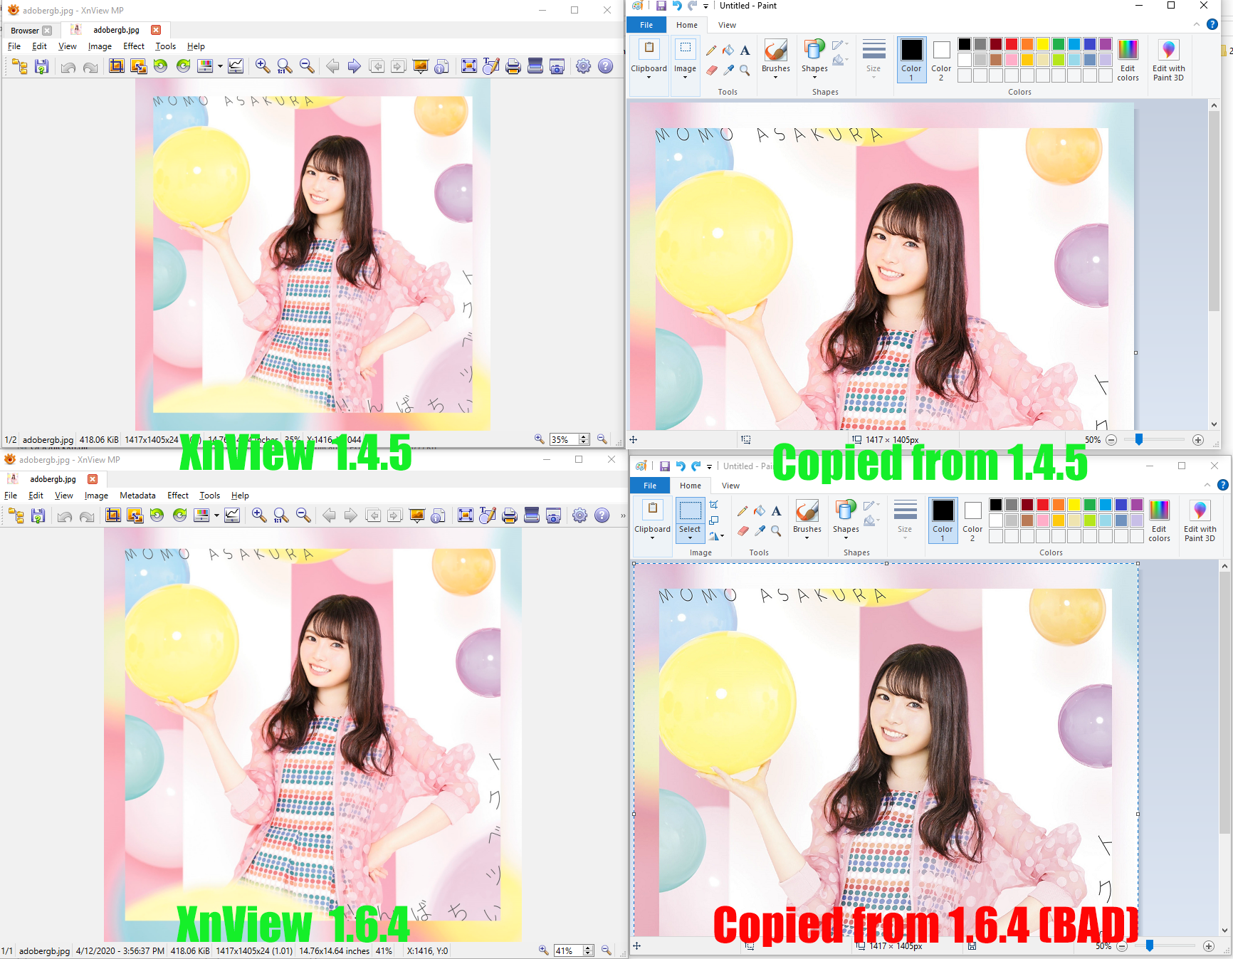Go to the next file with the blue arrow in upper XnView

(354, 66)
